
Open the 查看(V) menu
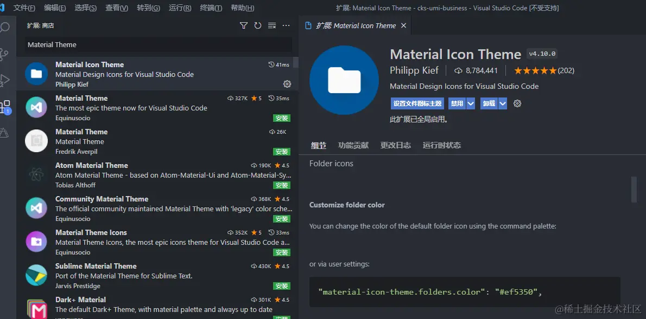coord(117,8)
